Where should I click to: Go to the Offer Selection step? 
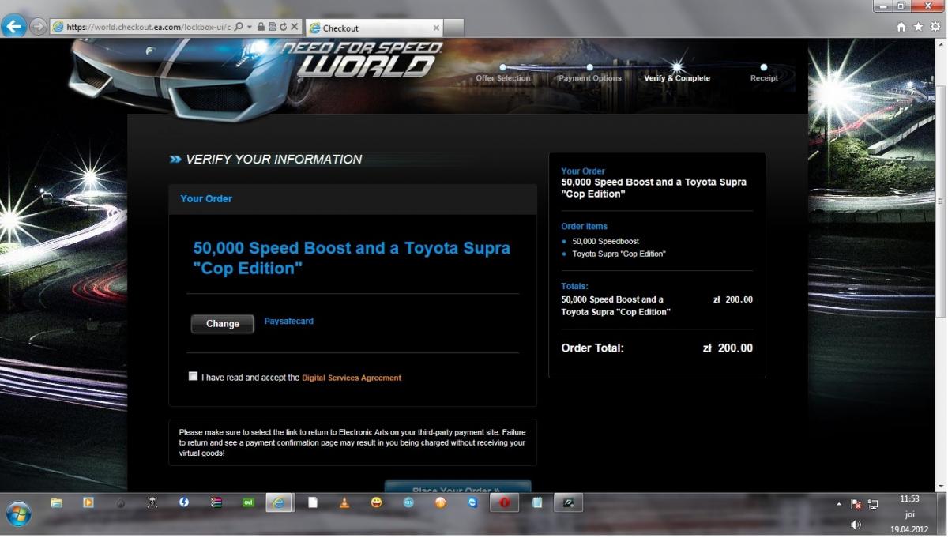[x=503, y=78]
